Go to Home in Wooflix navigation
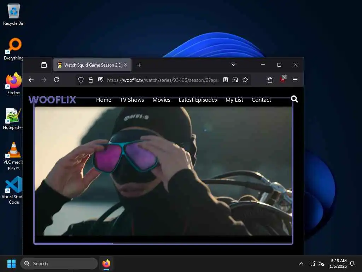 (x=104, y=100)
